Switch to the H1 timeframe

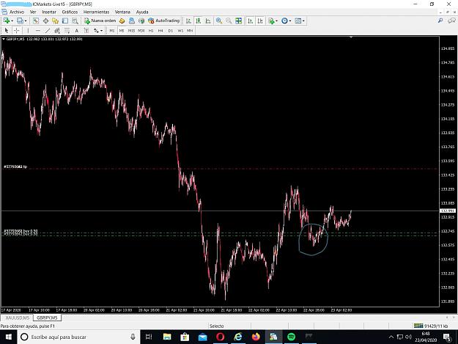tap(151, 30)
